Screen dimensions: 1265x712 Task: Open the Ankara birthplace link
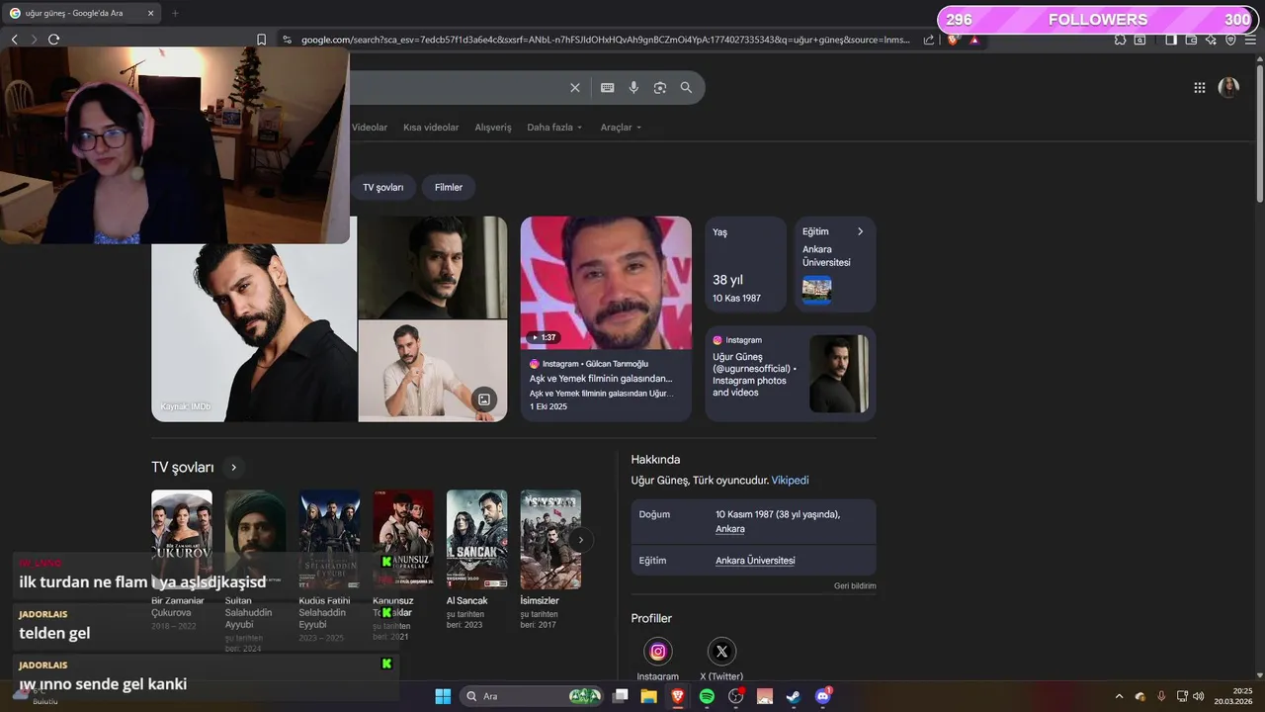click(x=730, y=529)
